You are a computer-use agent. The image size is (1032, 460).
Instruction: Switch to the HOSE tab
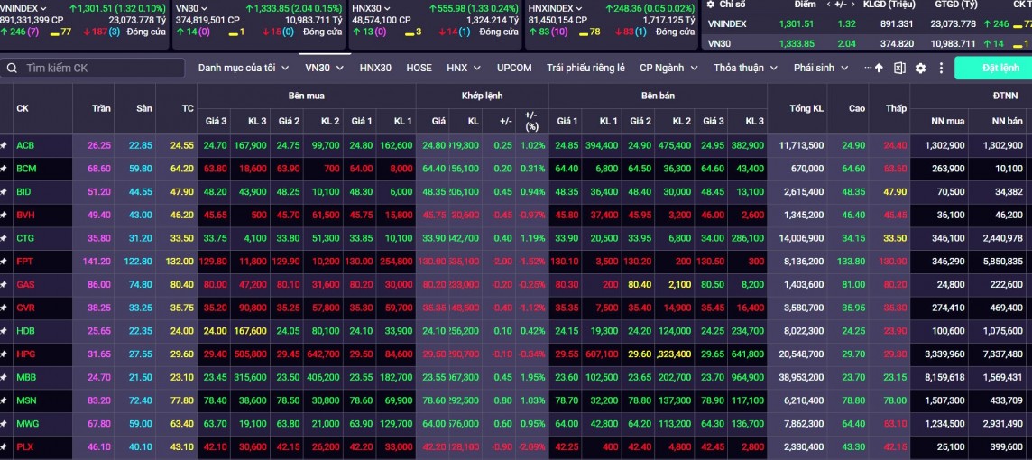click(419, 68)
